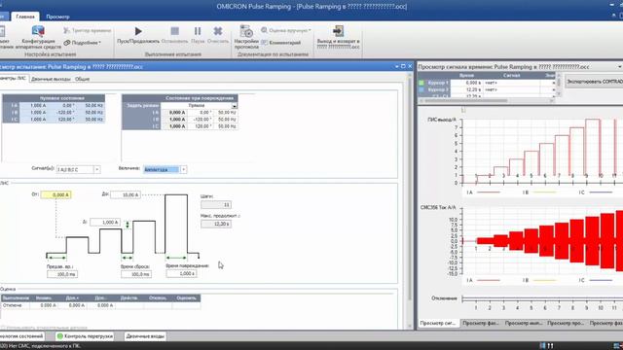Open the Величина Амплитуда dropdown
The width and height of the screenshot is (623, 350).
tap(183, 169)
